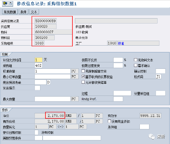The height and width of the screenshot is (144, 170).
Task: Click the 剩余货架寿命 input field
Action: pos(40,82)
